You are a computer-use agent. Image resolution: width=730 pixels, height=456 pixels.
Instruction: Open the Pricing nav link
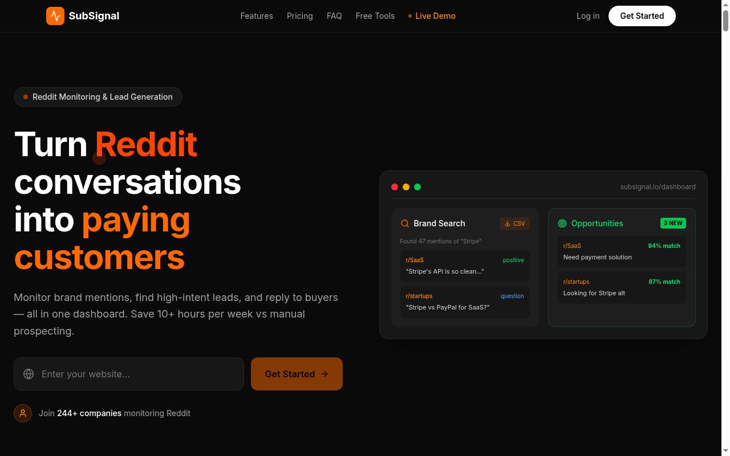300,16
